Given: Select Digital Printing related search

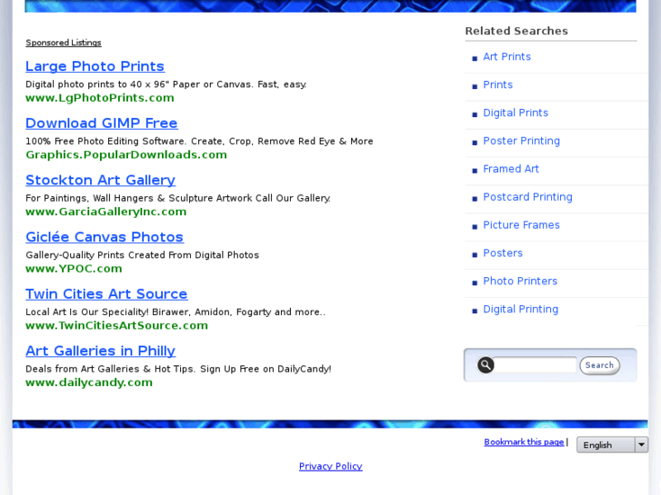Looking at the screenshot, I should (x=521, y=309).
